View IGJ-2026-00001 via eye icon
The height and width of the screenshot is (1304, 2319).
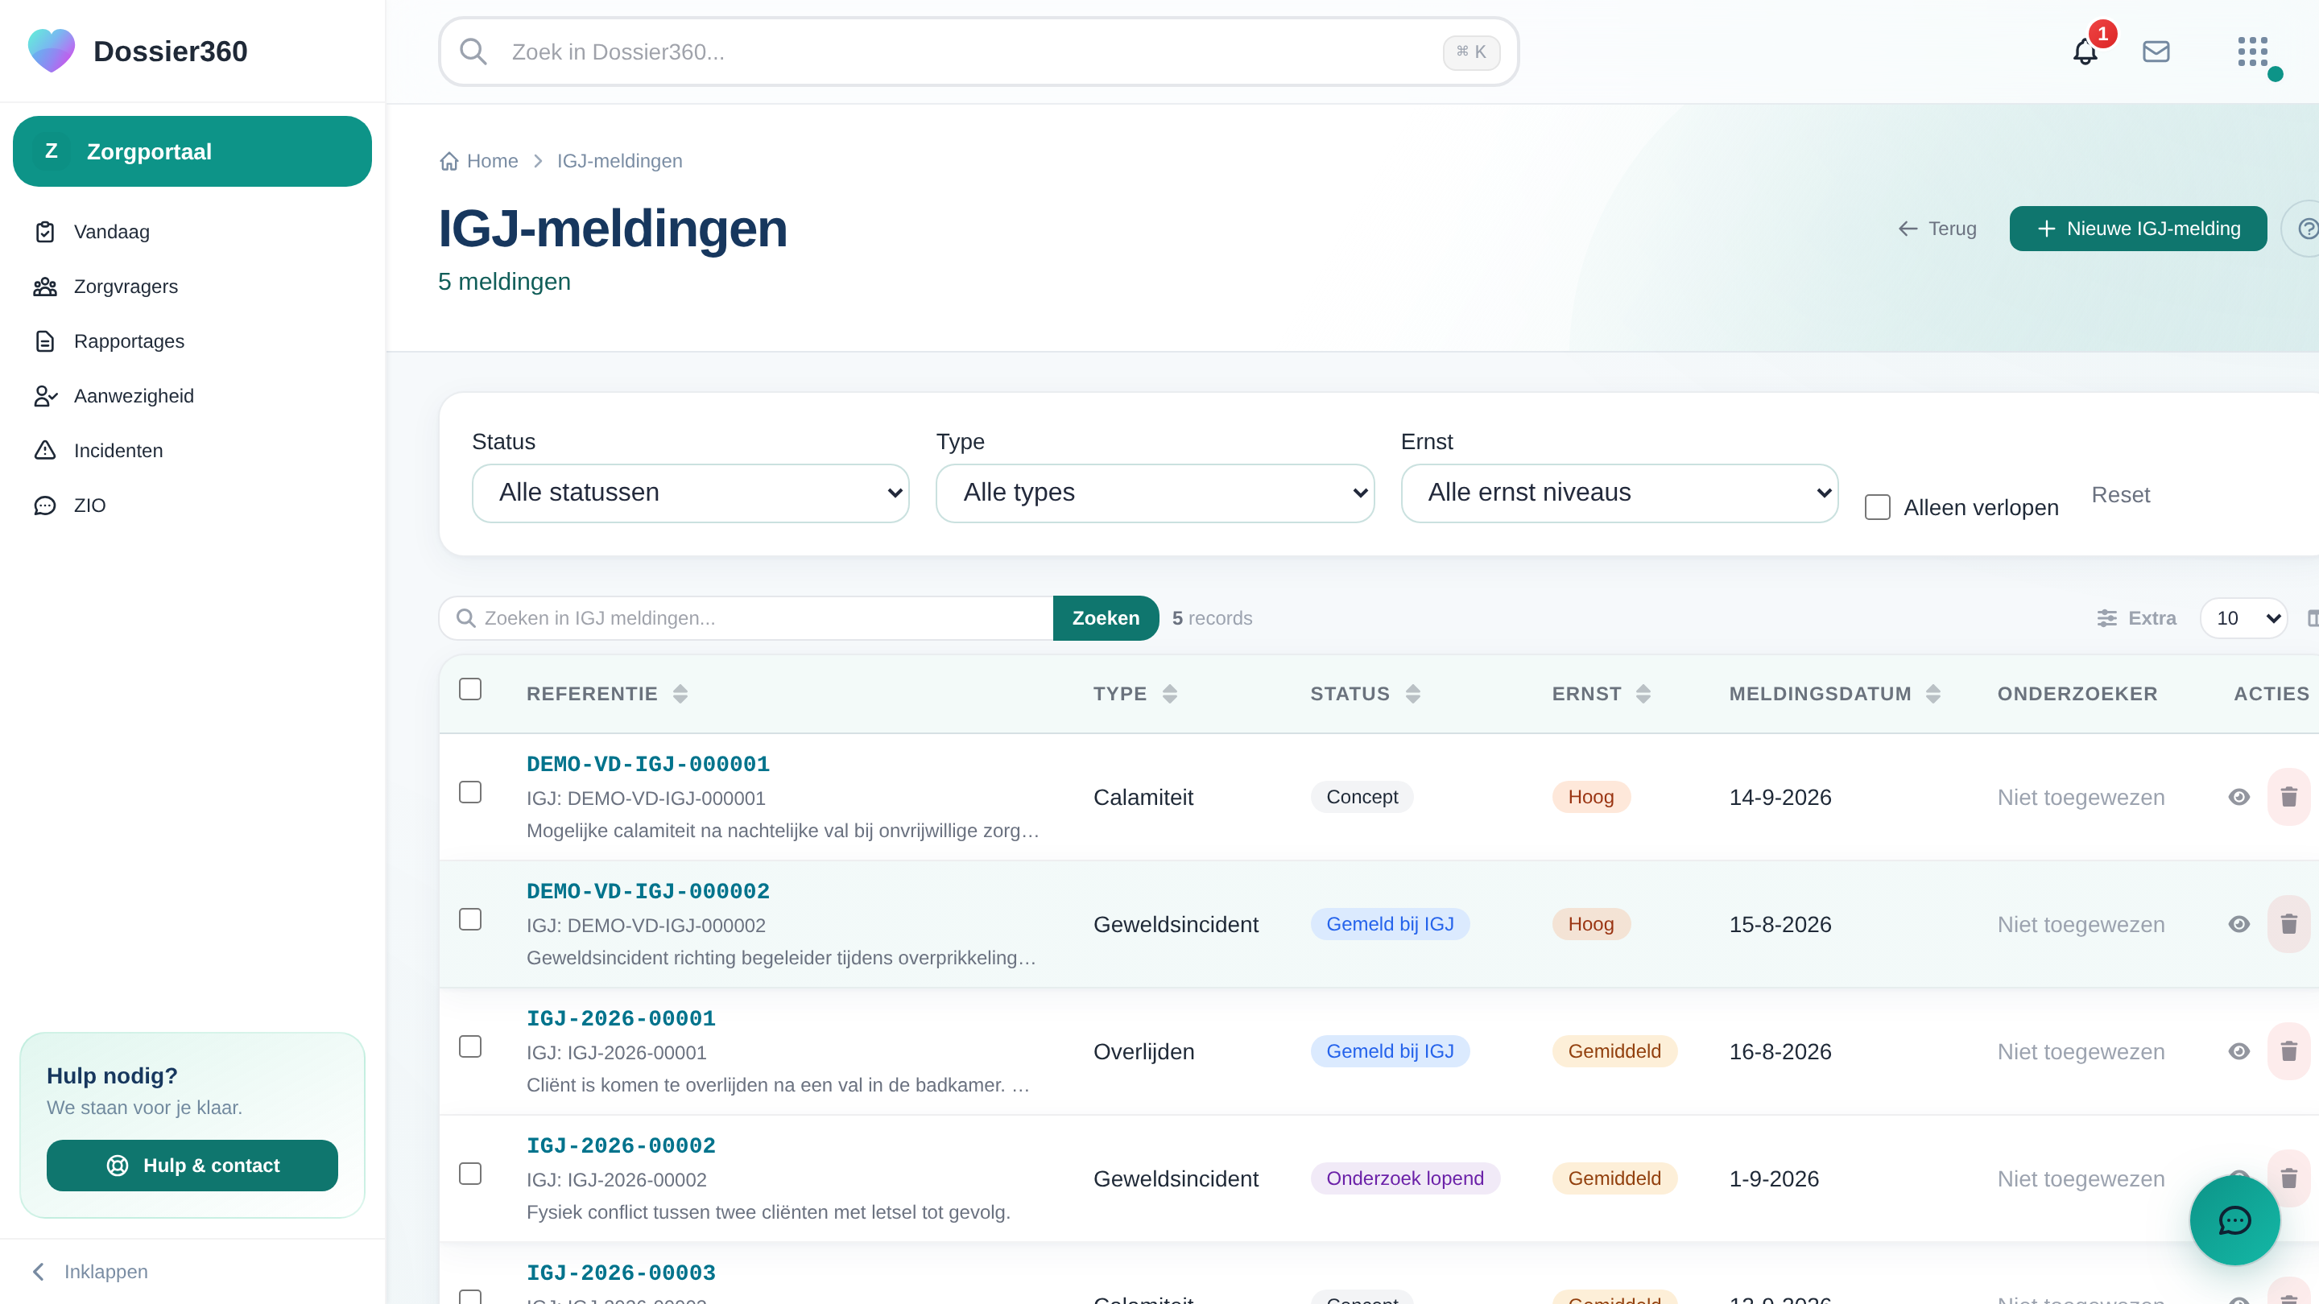click(x=2238, y=1051)
